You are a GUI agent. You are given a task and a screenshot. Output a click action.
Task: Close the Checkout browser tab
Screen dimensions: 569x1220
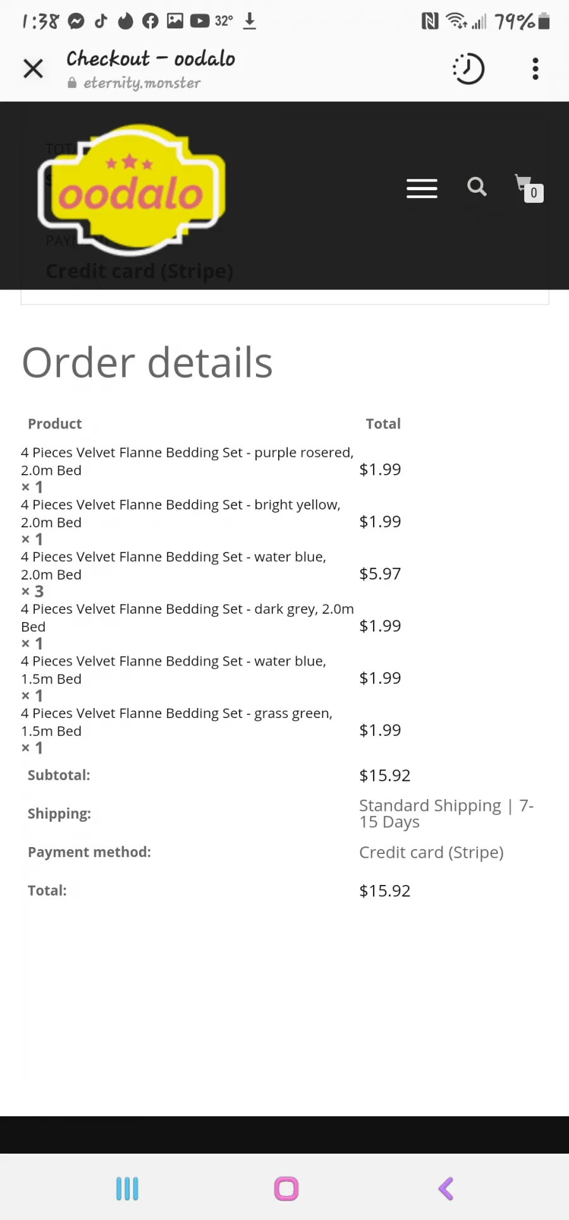pos(33,68)
